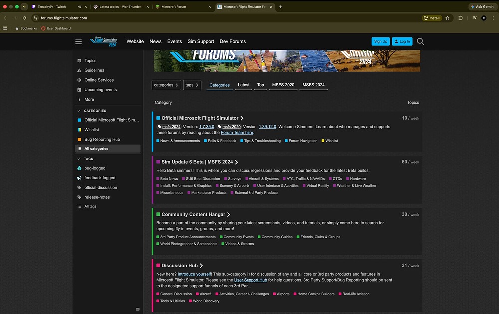Open the categories filter dropdown
Viewport: 499px width, 314px height.
166,85
